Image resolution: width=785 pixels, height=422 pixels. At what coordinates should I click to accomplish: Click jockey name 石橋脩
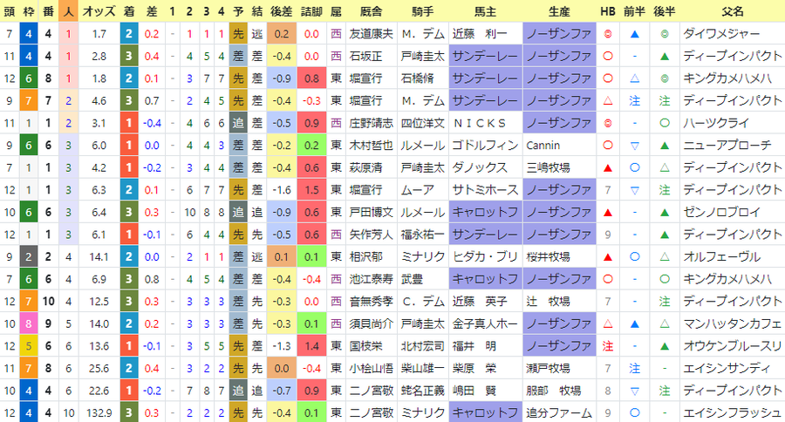click(x=417, y=78)
